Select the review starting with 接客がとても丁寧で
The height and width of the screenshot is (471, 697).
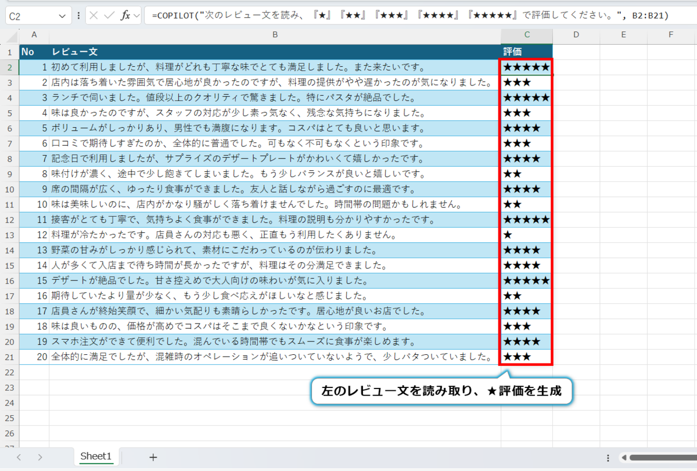tap(275, 220)
